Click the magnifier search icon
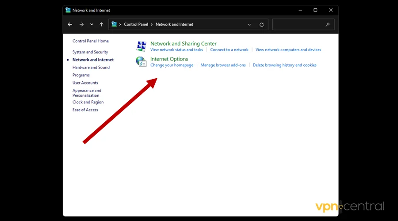The image size is (398, 221). (328, 24)
